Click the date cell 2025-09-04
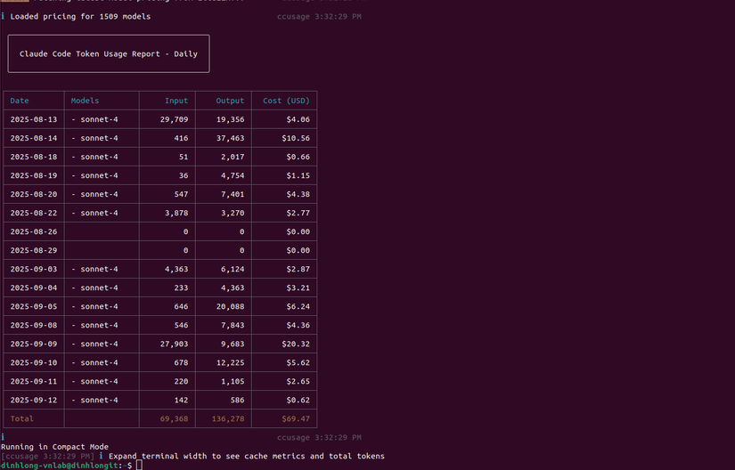This screenshot has width=735, height=470. pyautogui.click(x=34, y=288)
